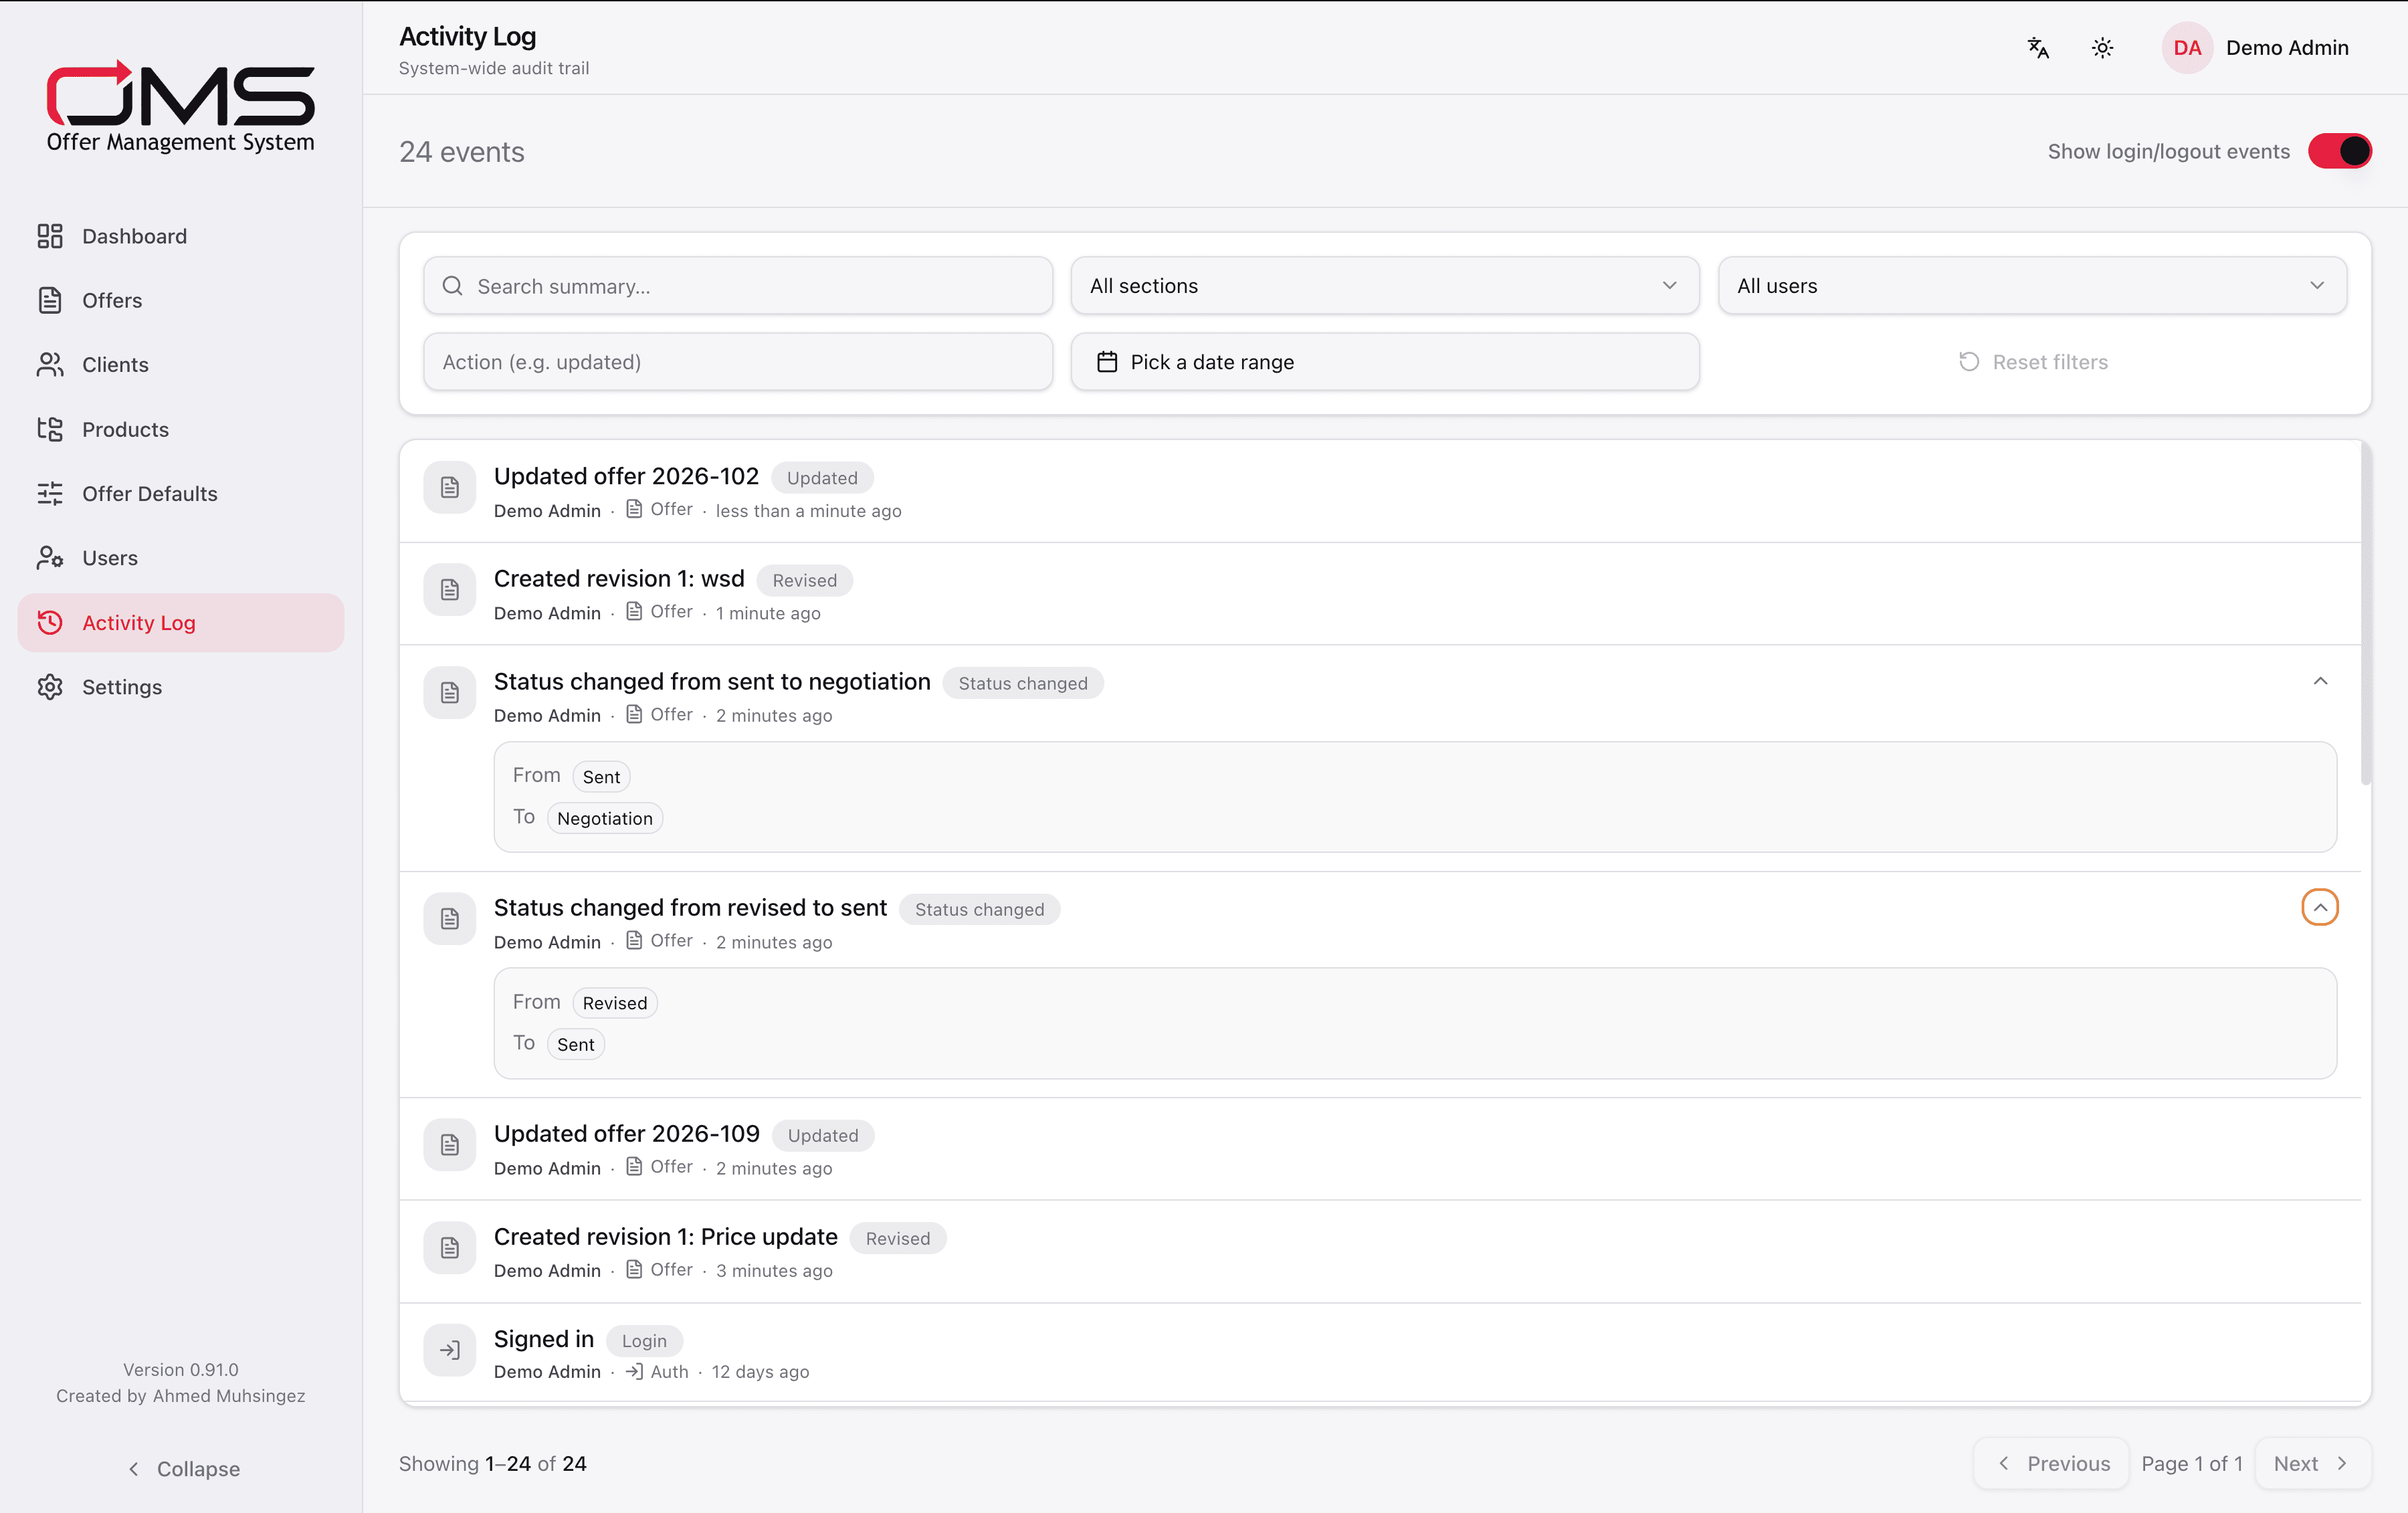Screen dimensions: 2408x1513
Task: Click the Settings gear icon in the sidebar
Action: [x=50, y=687]
